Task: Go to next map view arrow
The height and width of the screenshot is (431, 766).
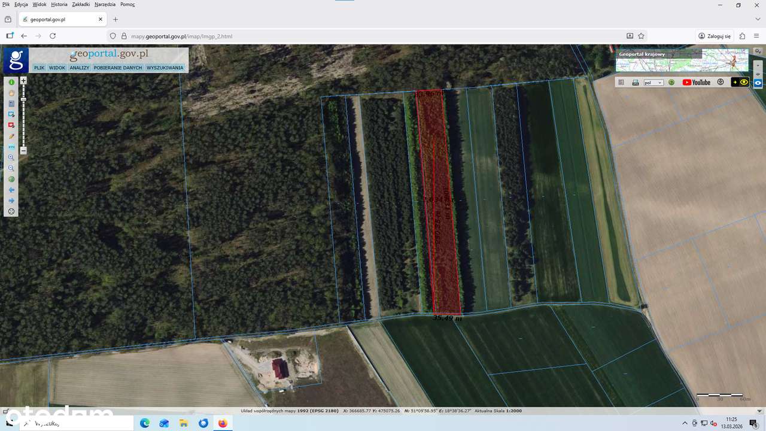Action: 11,201
